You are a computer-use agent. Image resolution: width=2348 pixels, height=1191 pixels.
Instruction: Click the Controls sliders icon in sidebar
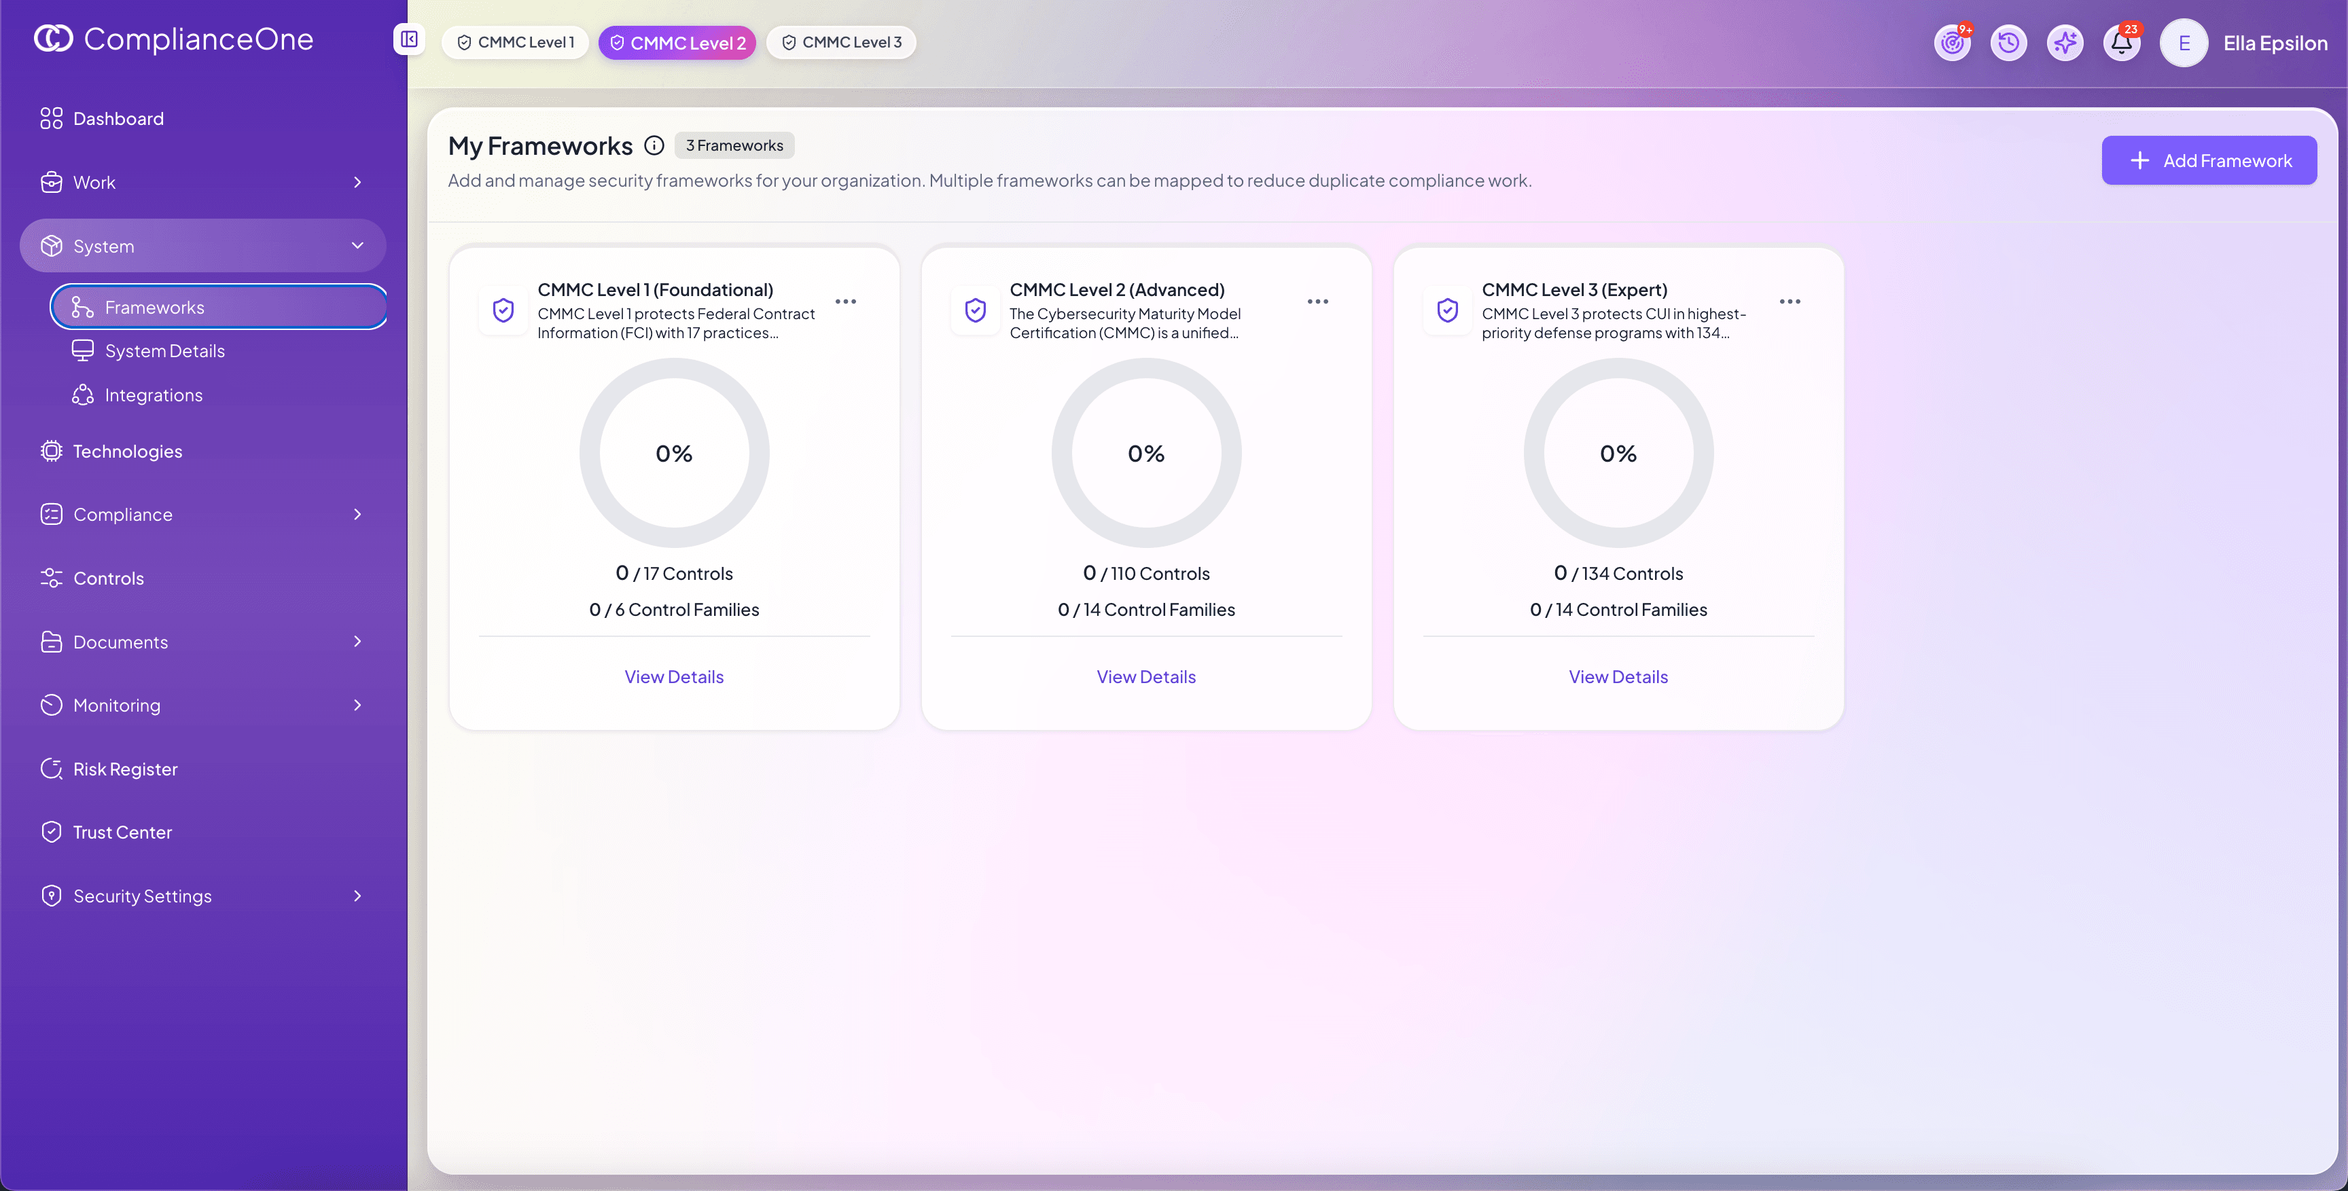point(52,579)
